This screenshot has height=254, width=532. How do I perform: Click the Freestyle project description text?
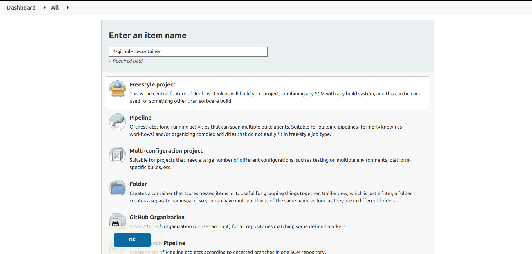coord(275,97)
